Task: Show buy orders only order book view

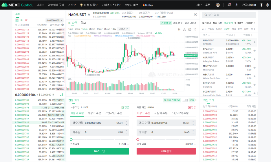Action: [22, 20]
